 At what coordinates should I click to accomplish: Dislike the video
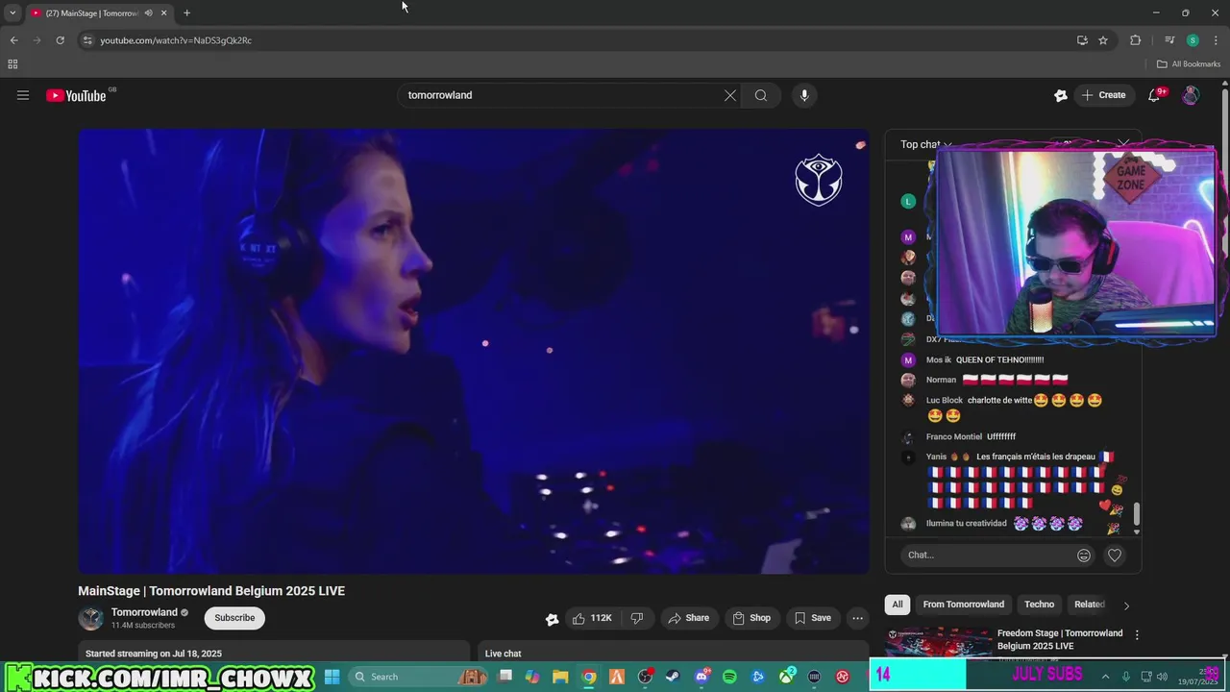[637, 618]
